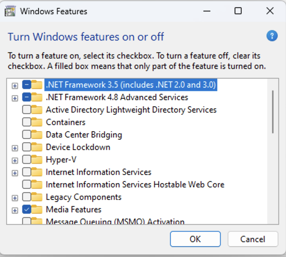
Task: Select Active Directory Lightweight Directory Services item
Action: pos(131,110)
